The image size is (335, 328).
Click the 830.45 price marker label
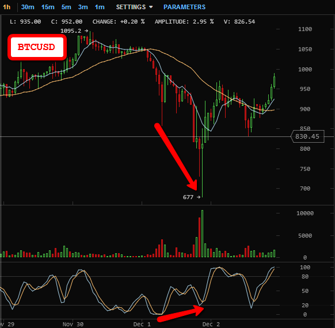[307, 136]
